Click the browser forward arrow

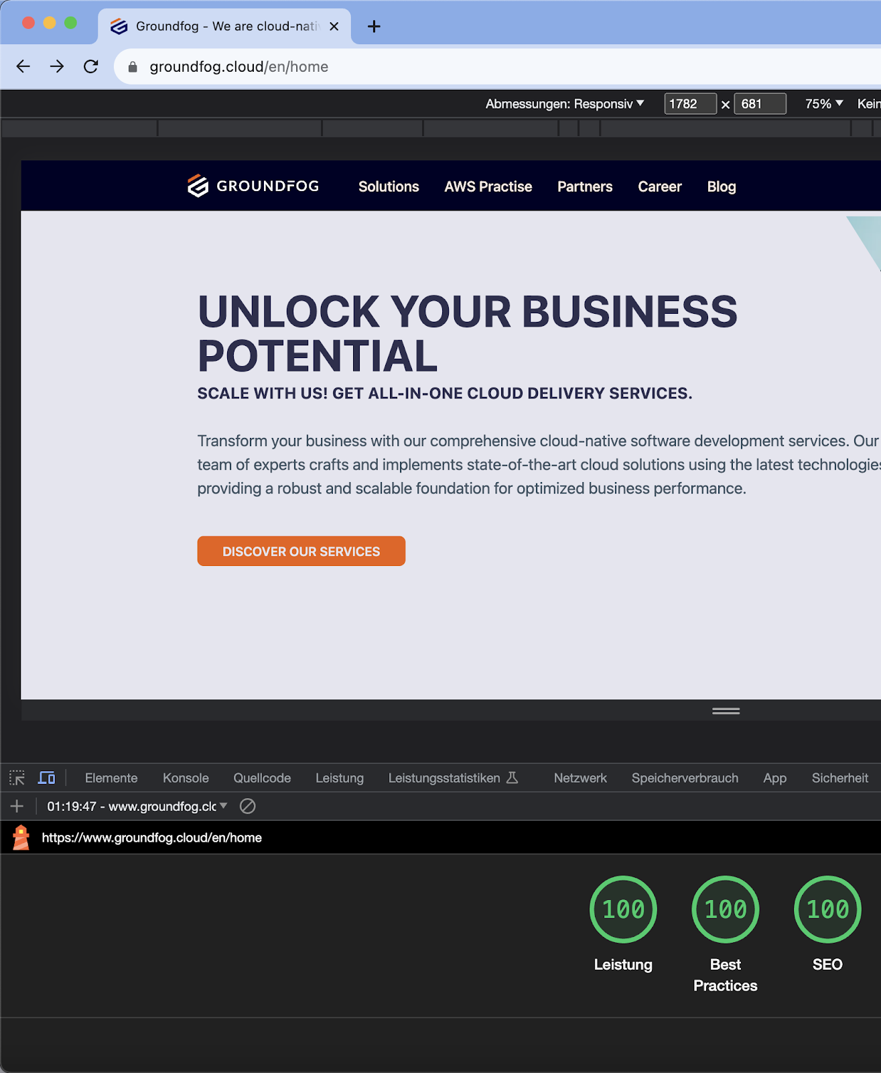click(57, 66)
